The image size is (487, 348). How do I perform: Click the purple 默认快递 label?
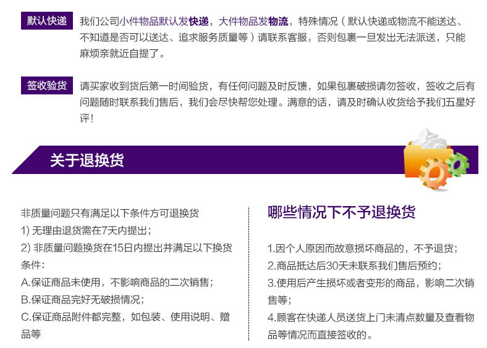[47, 20]
